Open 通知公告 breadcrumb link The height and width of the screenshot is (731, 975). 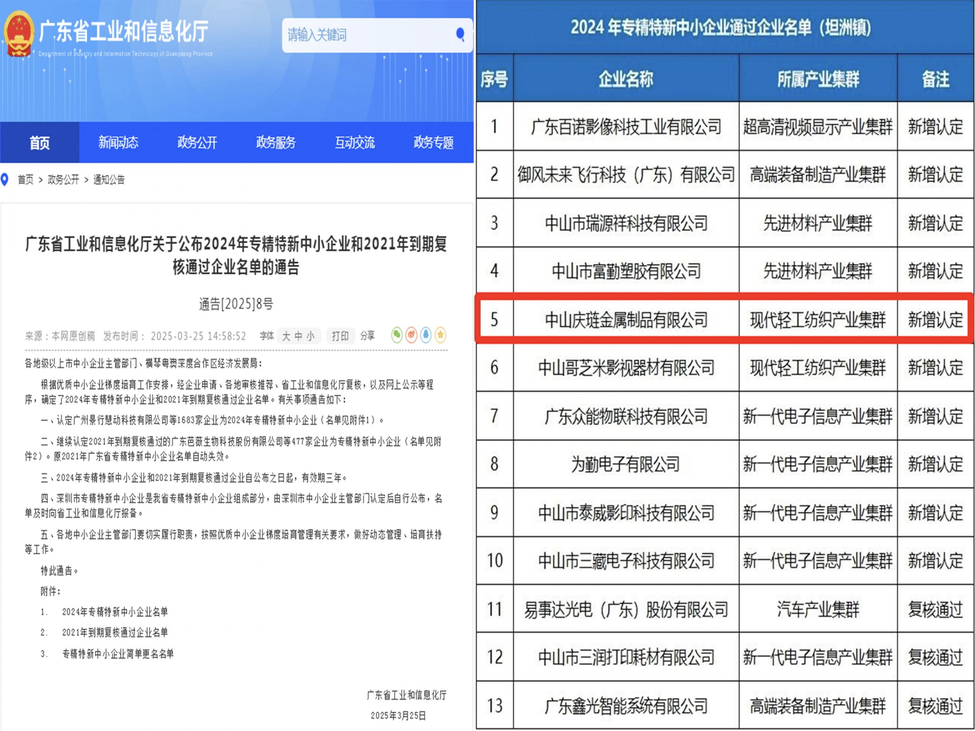tap(109, 180)
